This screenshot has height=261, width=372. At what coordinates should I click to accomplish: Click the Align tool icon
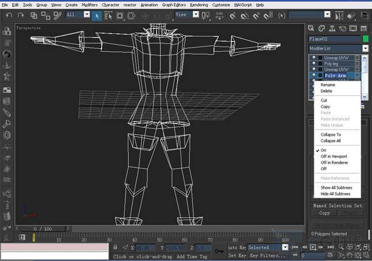351,16
